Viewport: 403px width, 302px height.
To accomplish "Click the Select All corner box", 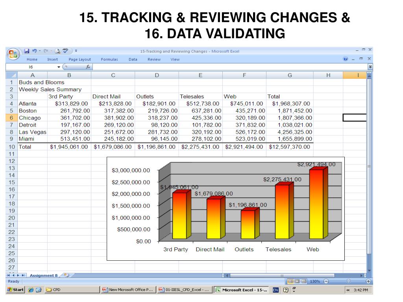I will pos(11,75).
